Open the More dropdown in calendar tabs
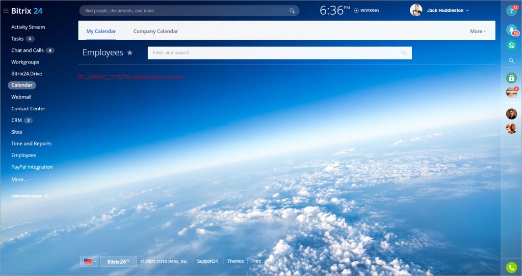The image size is (522, 276). coord(478,31)
